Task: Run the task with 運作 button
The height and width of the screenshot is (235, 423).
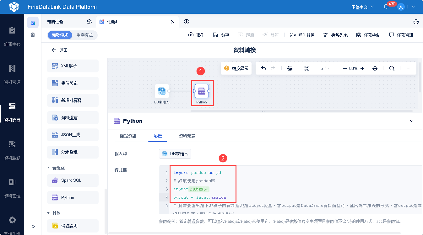Action: pos(196,35)
